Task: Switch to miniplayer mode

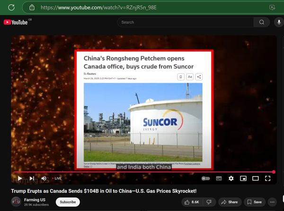Action: pos(243,178)
